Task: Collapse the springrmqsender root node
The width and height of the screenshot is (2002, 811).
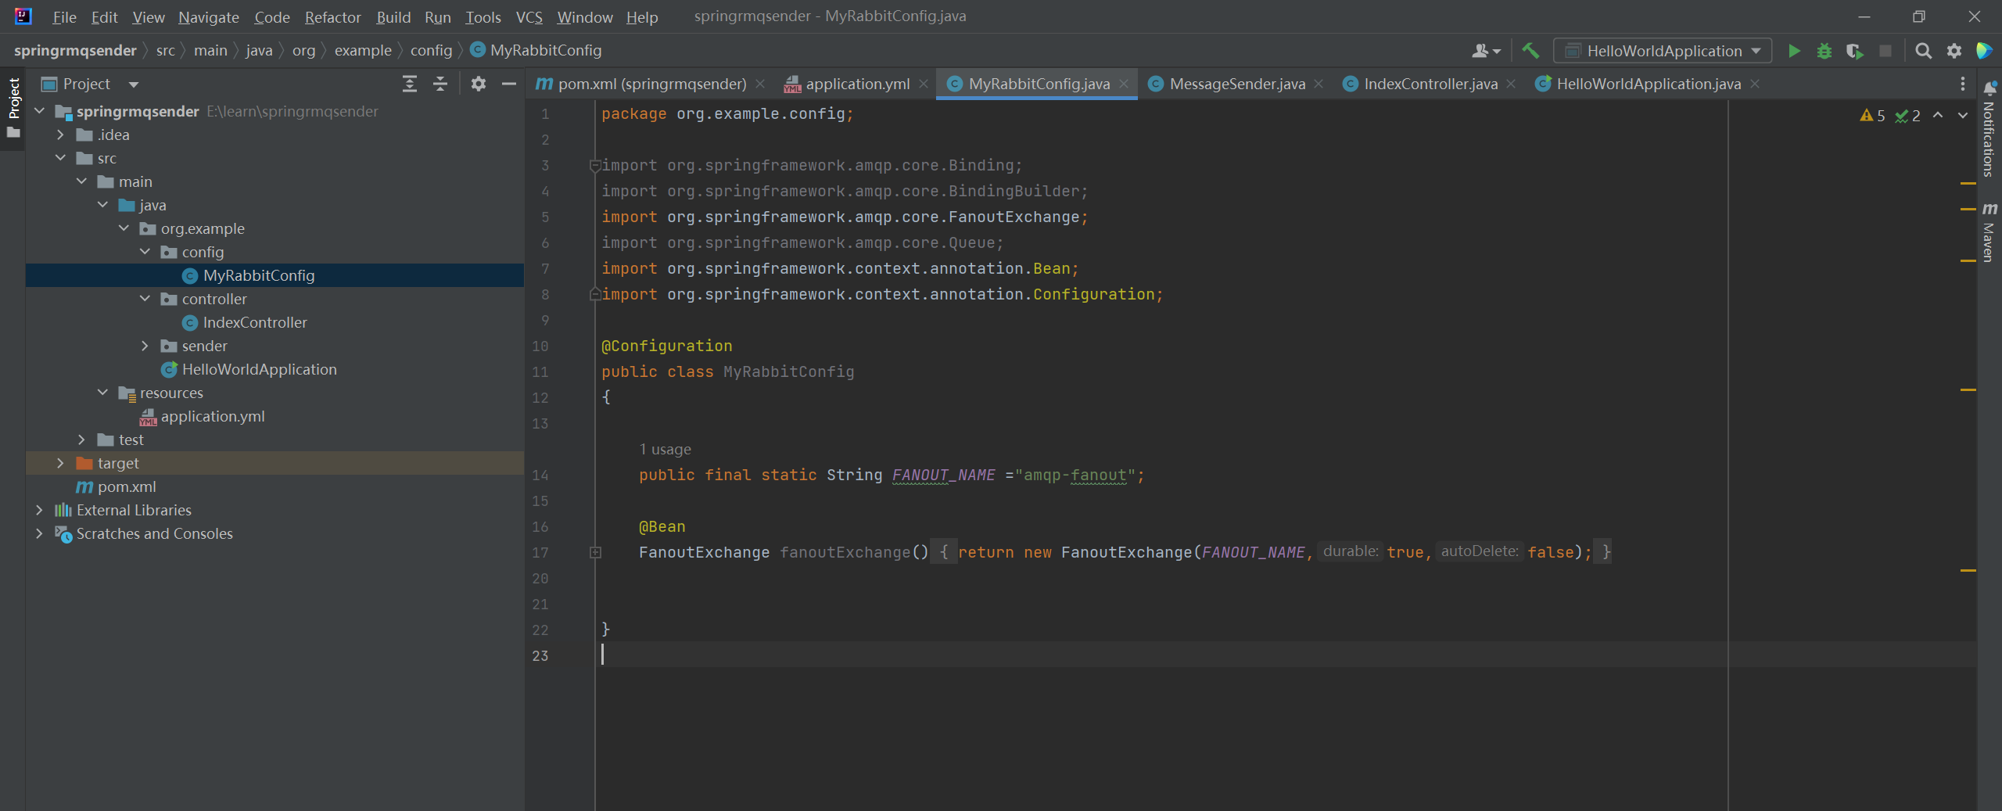Action: (39, 111)
